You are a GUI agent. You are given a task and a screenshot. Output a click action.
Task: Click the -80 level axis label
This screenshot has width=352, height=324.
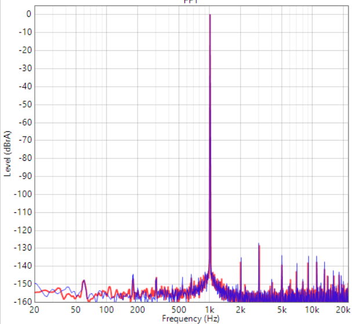point(26,159)
